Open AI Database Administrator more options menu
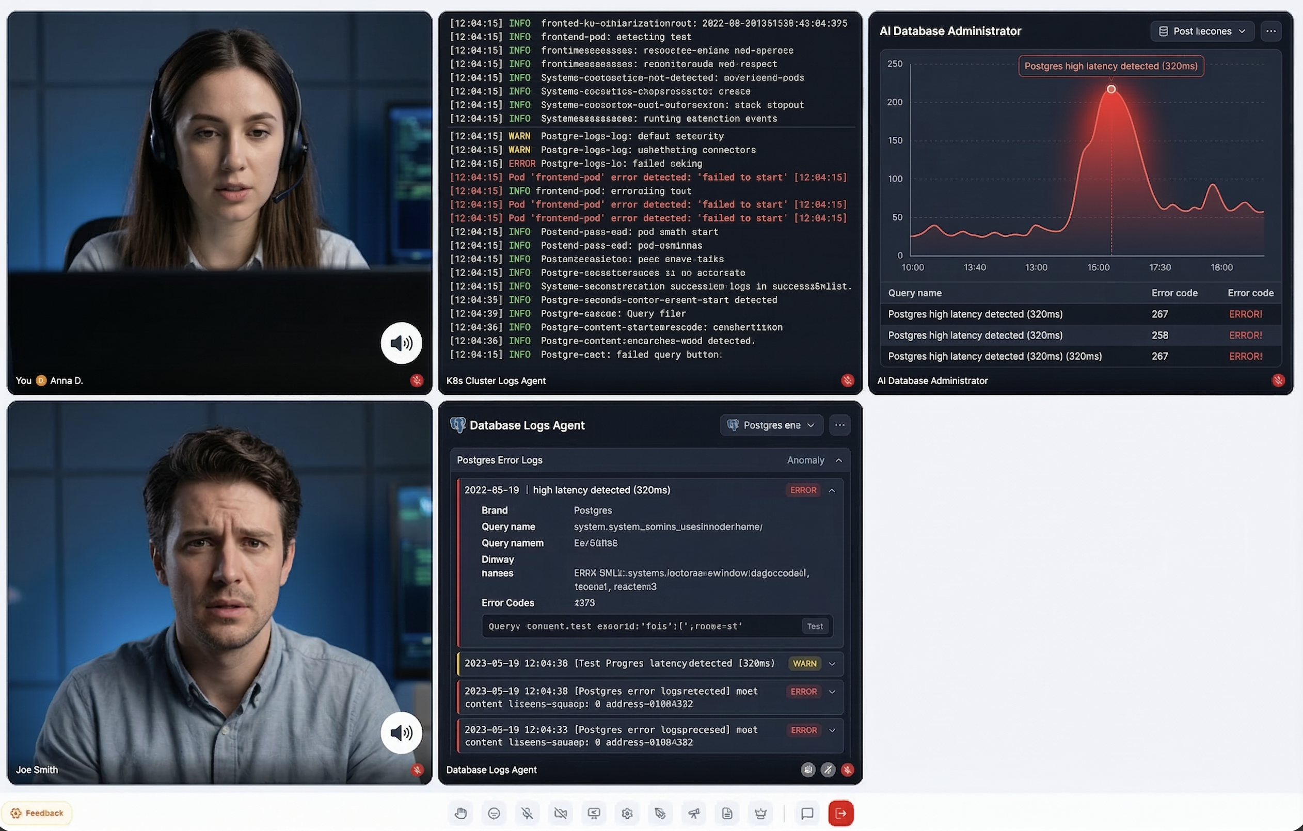The width and height of the screenshot is (1303, 831). click(x=1270, y=31)
